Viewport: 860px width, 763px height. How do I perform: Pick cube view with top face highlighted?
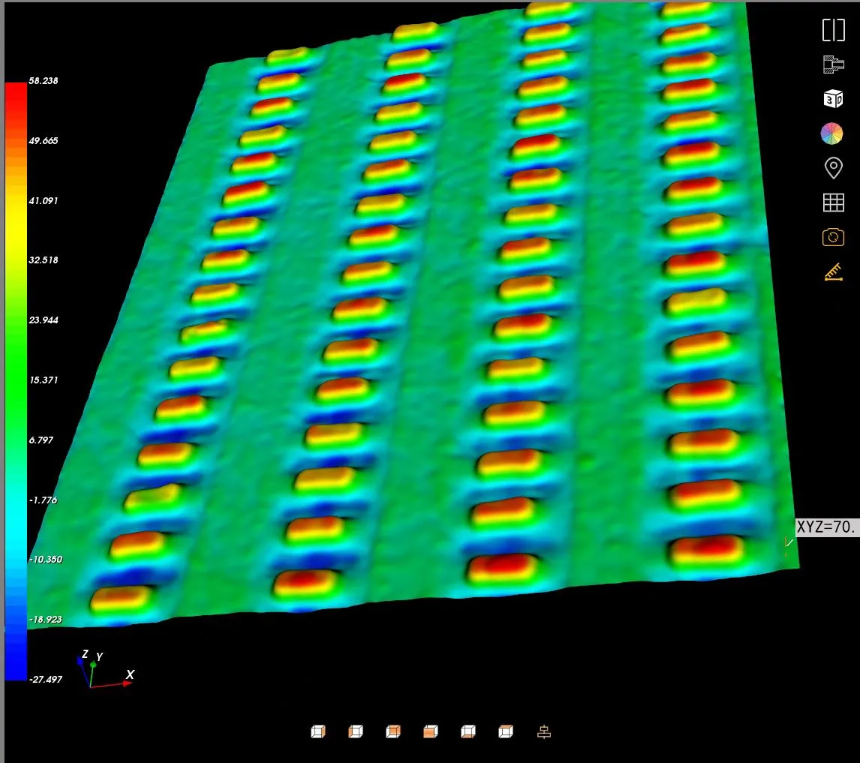click(x=506, y=731)
